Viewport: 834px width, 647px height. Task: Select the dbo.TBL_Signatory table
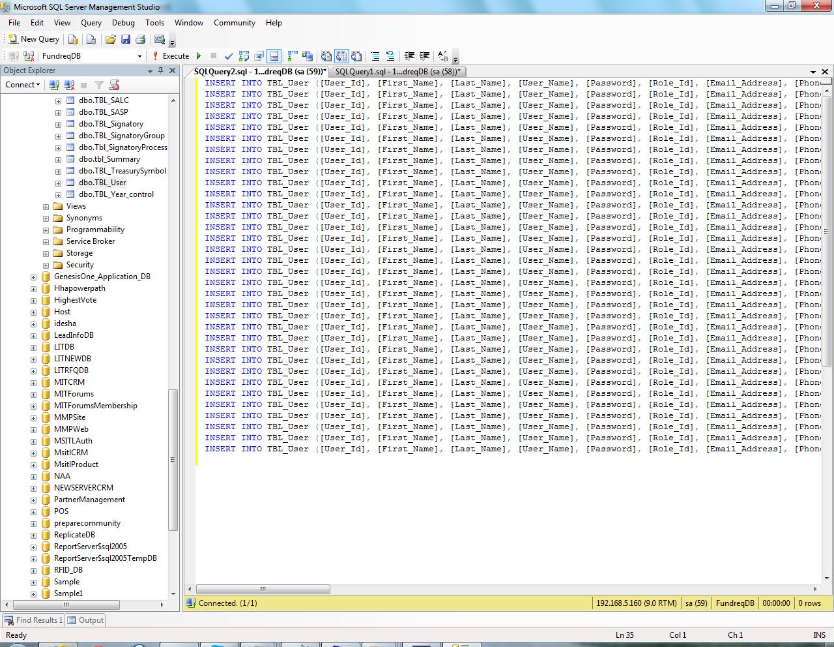(111, 124)
